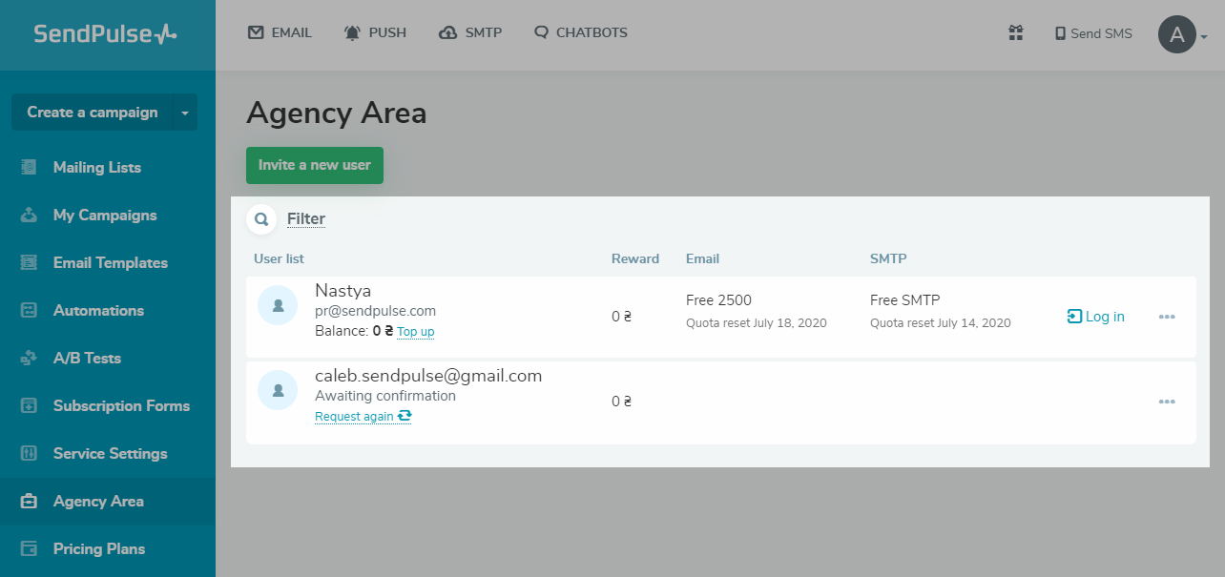
Task: Click Nastya's user avatar icon
Action: click(278, 305)
